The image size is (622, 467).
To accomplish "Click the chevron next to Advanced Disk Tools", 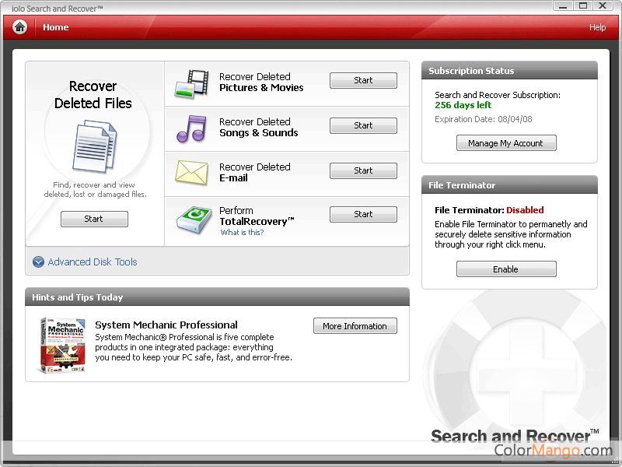I will 37,262.
